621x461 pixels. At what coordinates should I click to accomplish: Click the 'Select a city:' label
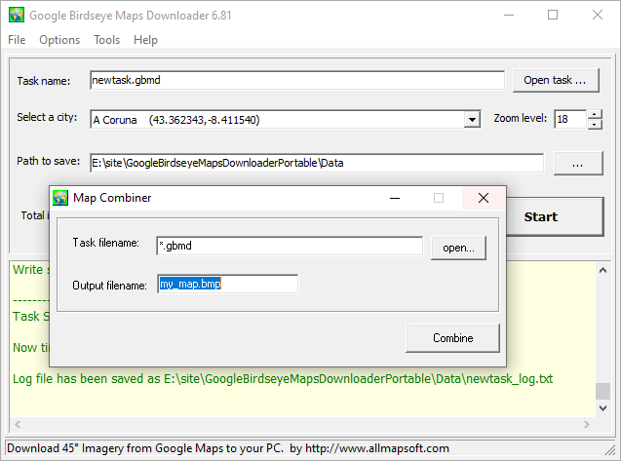[47, 117]
